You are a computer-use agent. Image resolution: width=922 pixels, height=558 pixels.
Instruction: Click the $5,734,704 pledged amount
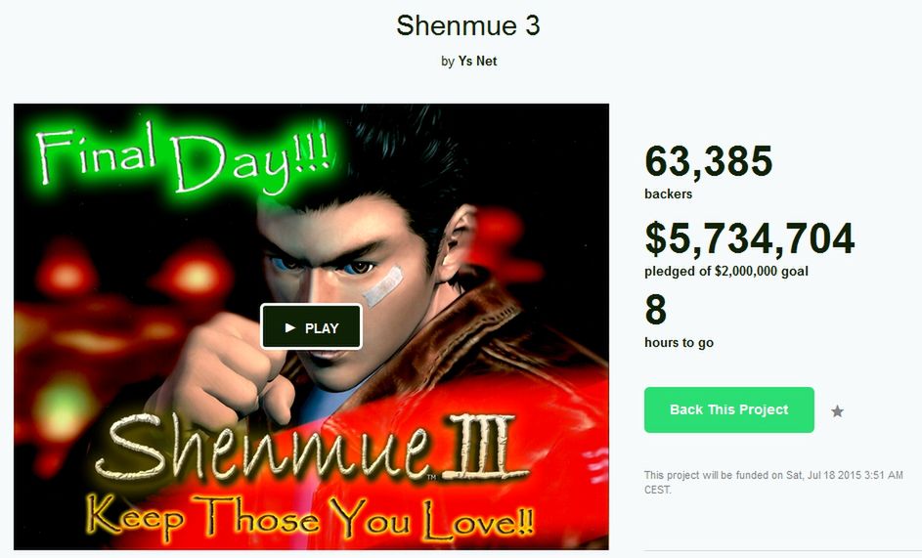click(x=749, y=238)
